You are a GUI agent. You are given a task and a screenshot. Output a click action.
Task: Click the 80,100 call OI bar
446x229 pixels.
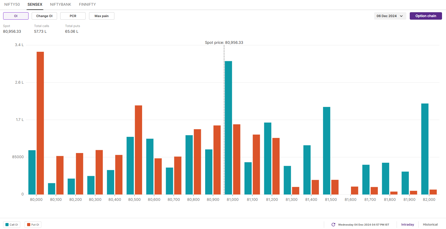click(x=52, y=189)
